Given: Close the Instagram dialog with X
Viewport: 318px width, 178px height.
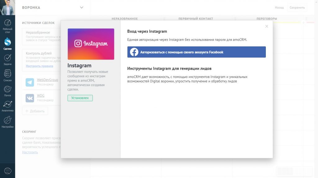Looking at the screenshot, I should [267, 26].
